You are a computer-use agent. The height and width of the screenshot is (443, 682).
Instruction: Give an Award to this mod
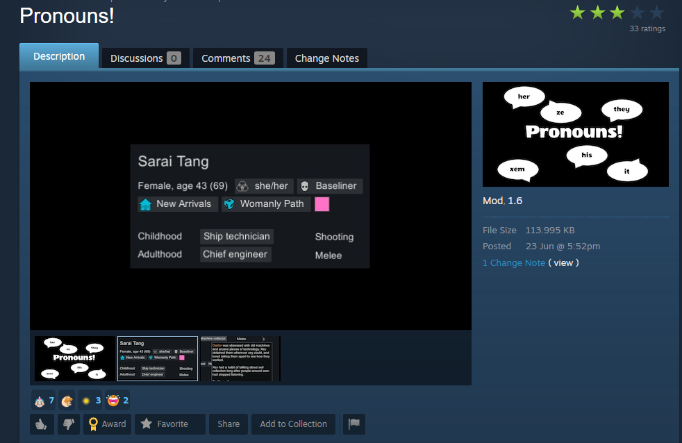107,424
